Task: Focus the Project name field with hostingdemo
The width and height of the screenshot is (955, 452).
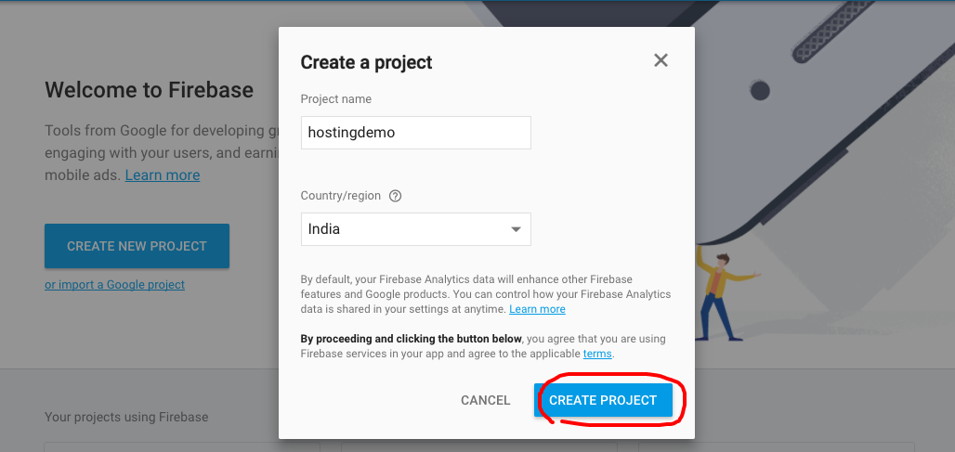Action: [x=415, y=133]
